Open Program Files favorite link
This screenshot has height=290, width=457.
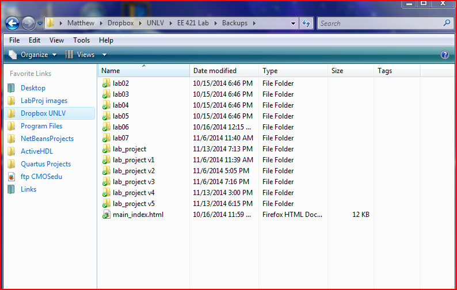[41, 126]
